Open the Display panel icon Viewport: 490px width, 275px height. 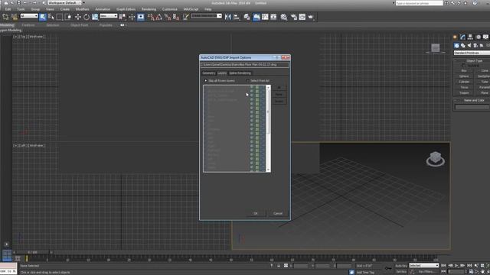tap(485, 37)
